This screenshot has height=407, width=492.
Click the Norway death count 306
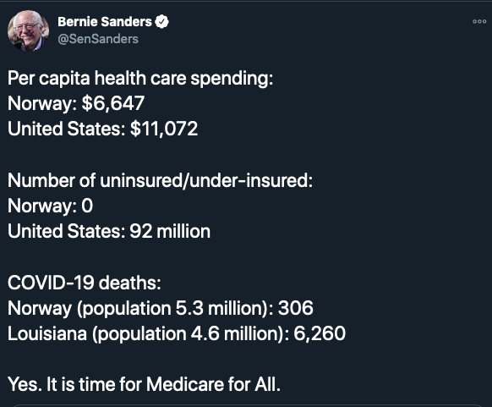[x=296, y=308]
